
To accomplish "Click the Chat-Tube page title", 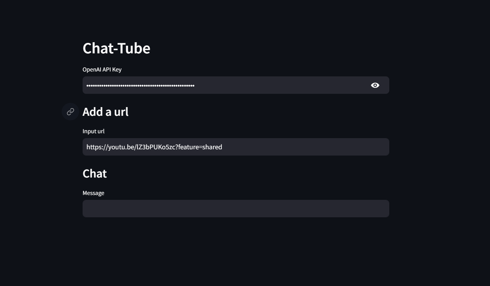I will tap(116, 48).
